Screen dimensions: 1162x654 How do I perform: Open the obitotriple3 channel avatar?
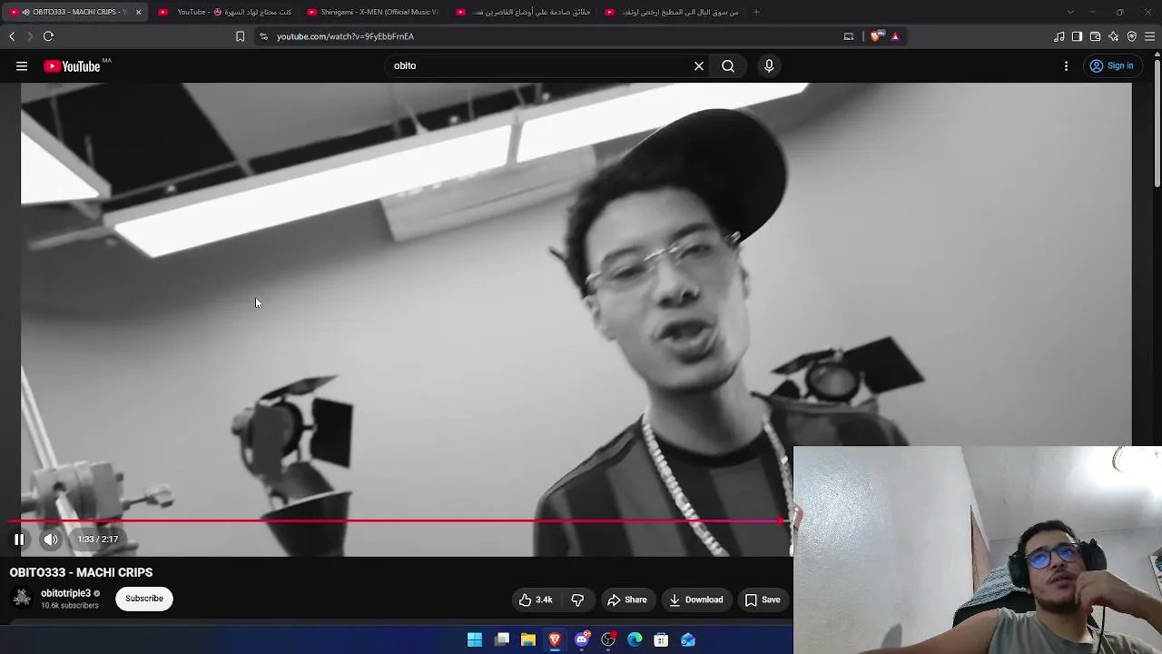click(x=22, y=599)
